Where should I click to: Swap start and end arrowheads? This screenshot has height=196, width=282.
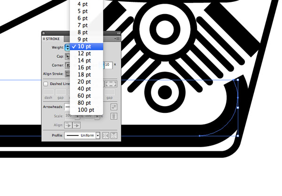pos(114,107)
